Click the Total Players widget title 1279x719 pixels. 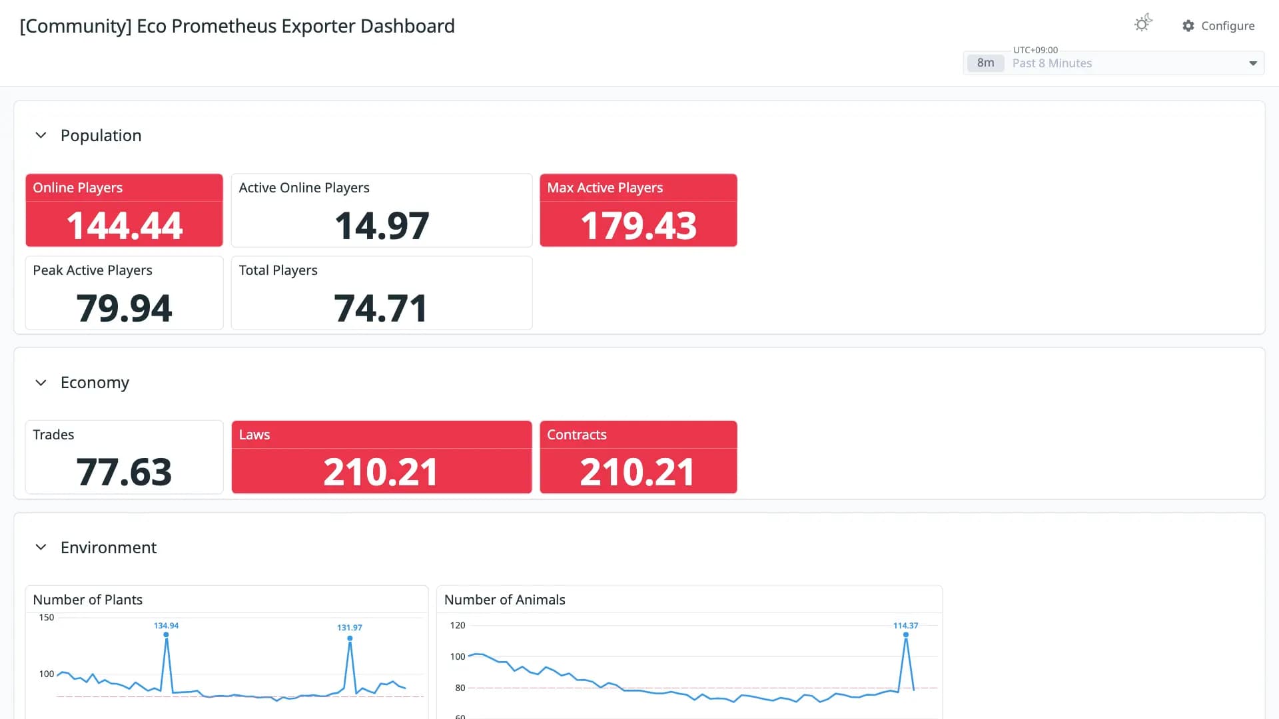tap(278, 270)
